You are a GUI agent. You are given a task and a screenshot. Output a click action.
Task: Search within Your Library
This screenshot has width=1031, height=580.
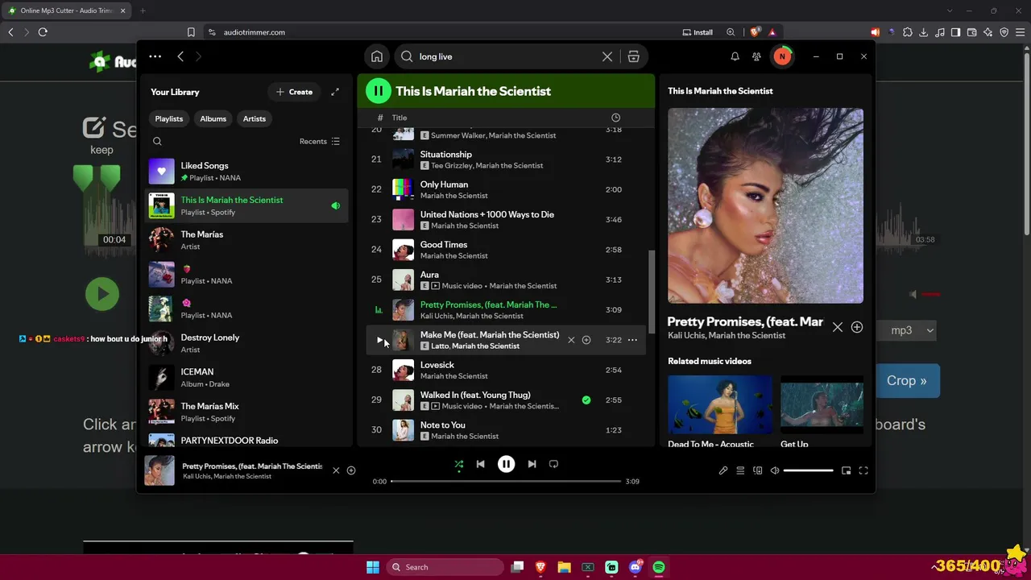coord(157,142)
